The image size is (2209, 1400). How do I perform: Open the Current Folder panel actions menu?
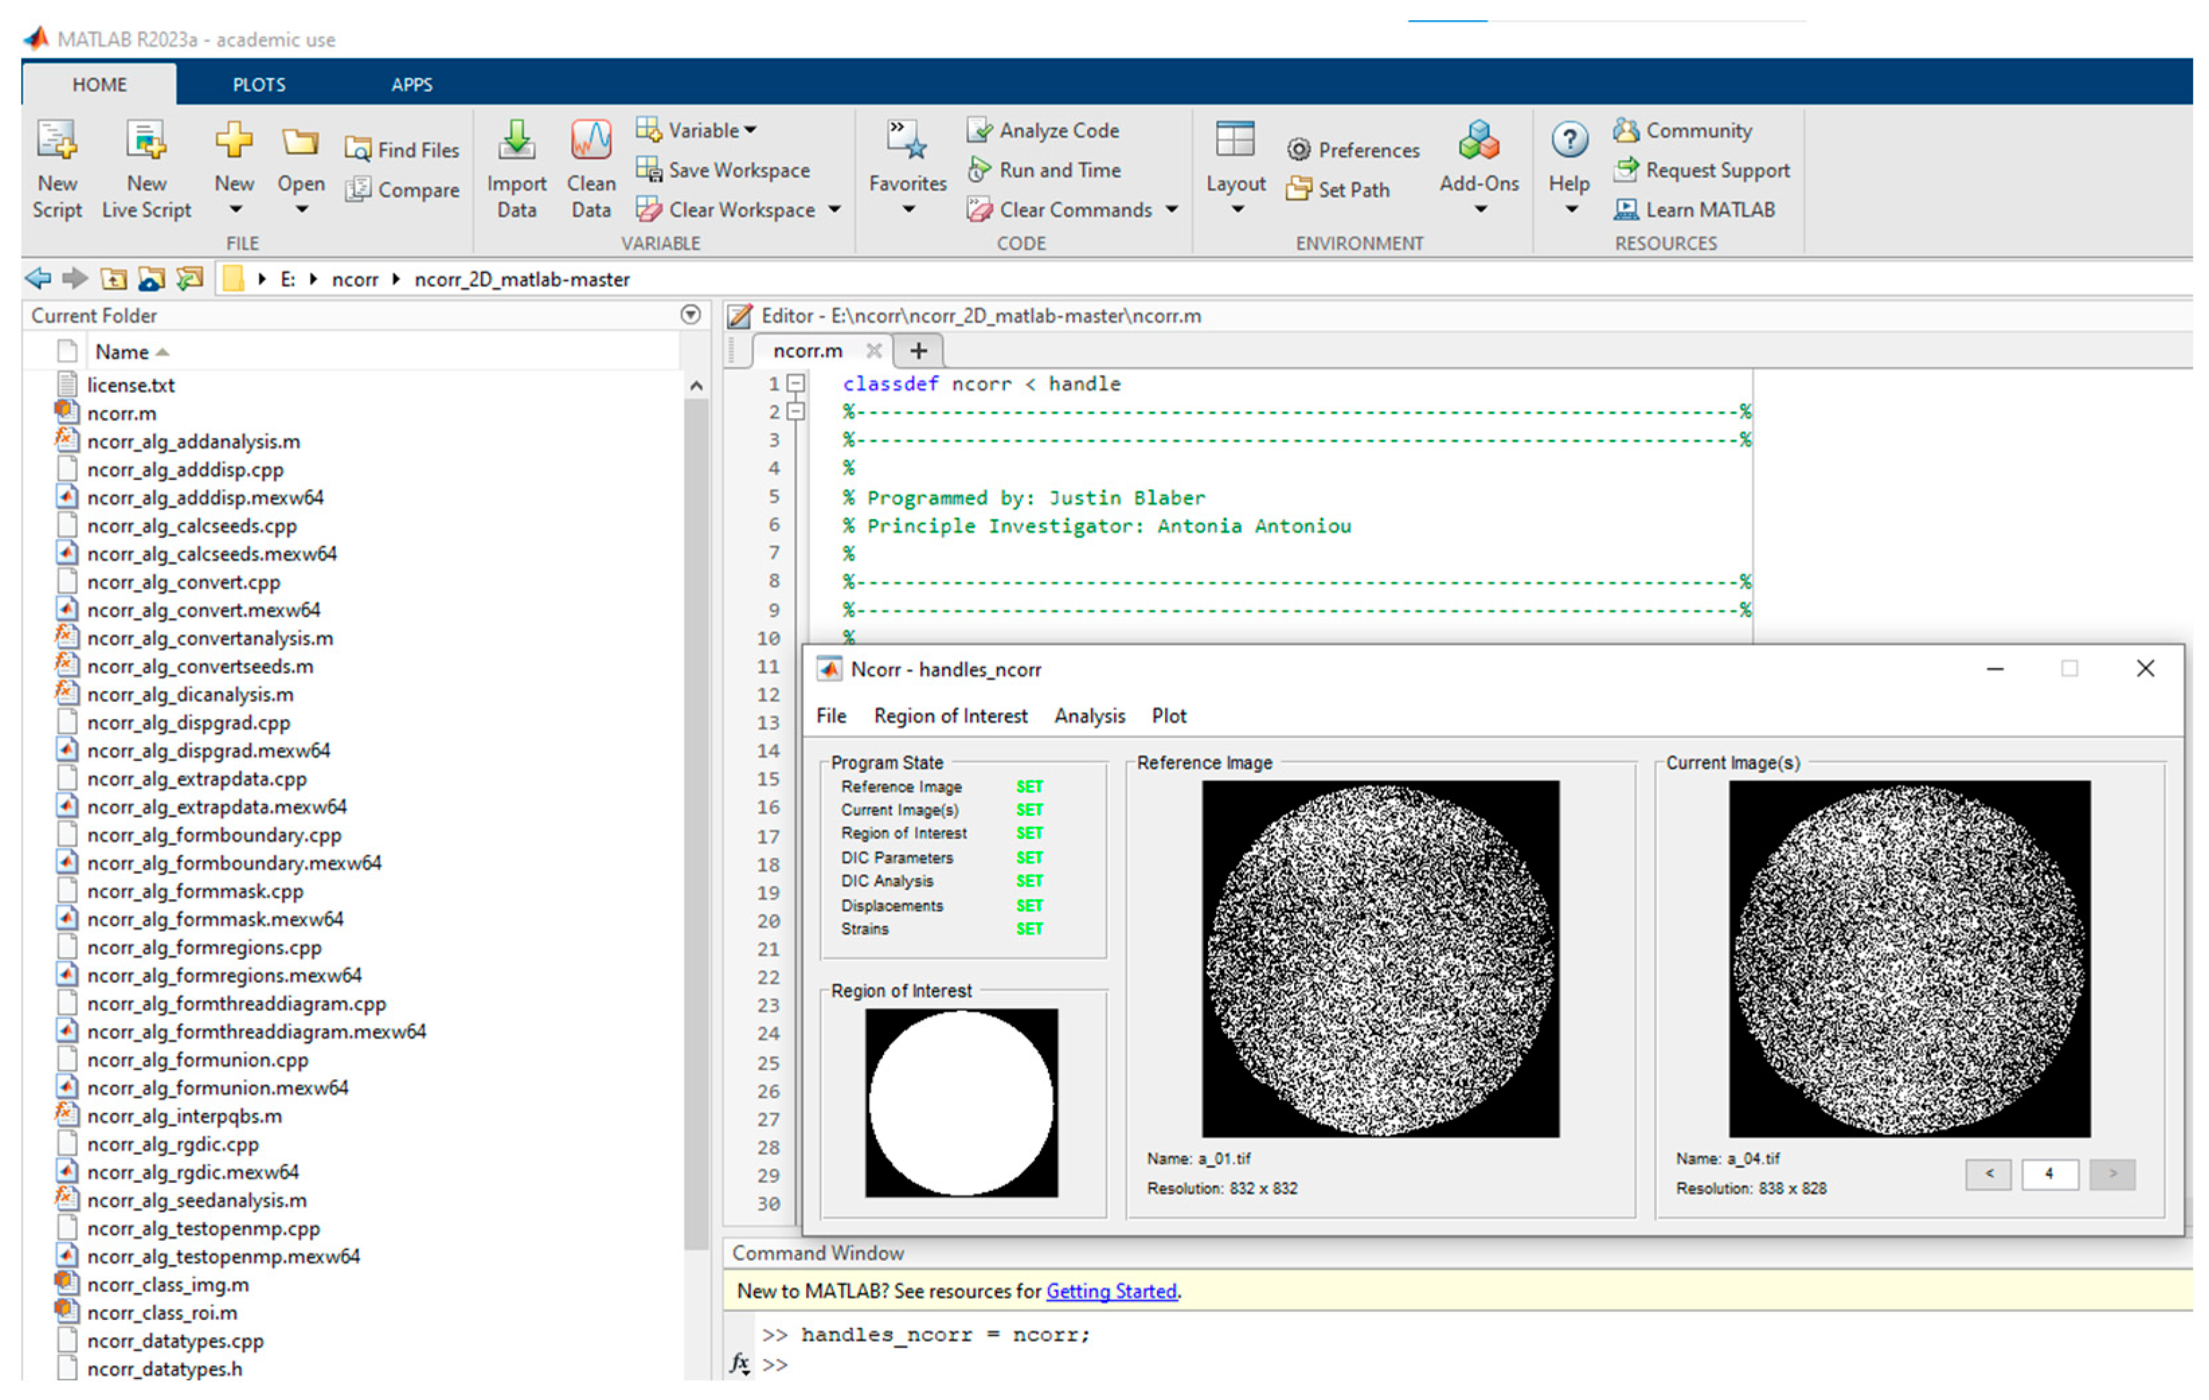[x=691, y=314]
